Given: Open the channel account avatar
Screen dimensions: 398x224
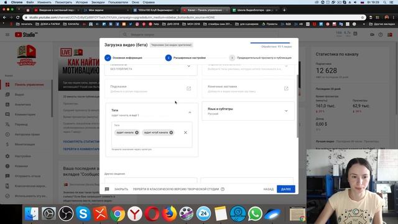Looking at the screenshot, I should pos(390,35).
